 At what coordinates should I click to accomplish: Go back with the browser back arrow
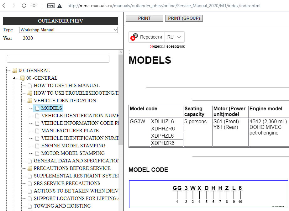click(4, 6)
